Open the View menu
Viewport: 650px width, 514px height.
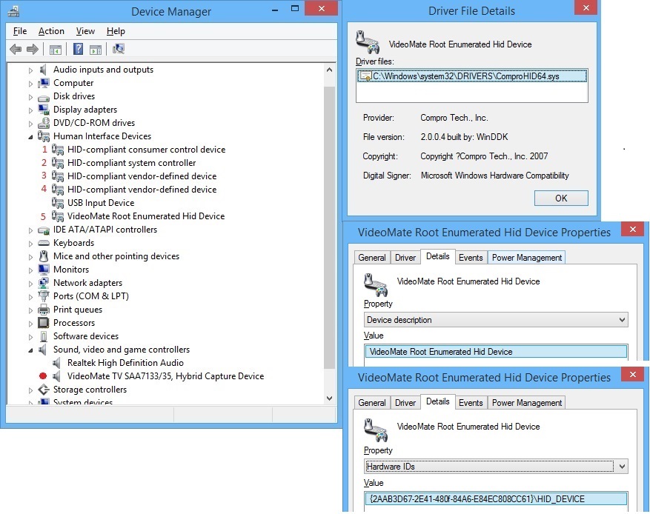[x=85, y=31]
